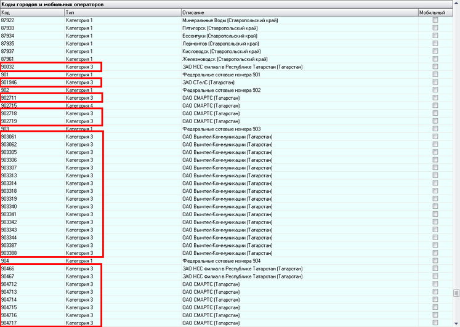Tick Мобильный checkbox for code 901
Viewport: 460px width, 327px height.
(x=435, y=74)
